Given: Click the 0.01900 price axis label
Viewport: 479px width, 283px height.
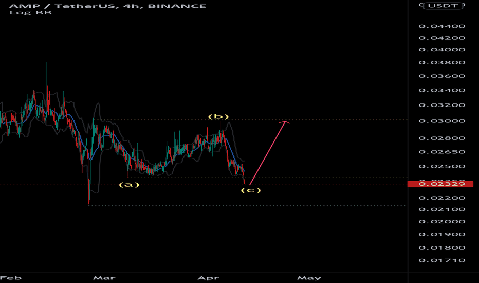Looking at the screenshot, I should click(442, 235).
